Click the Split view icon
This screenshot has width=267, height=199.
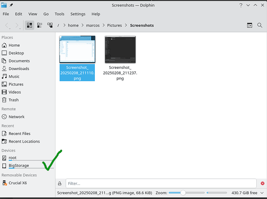[x=249, y=25]
